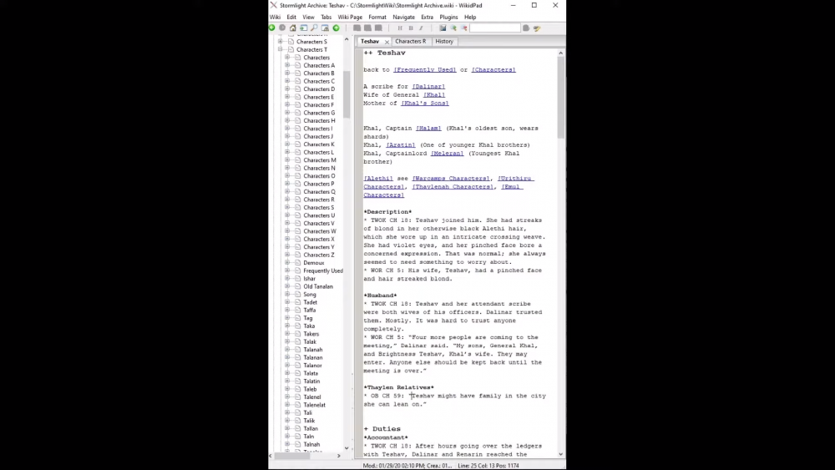Click the pencil edit icon in toolbar
835x470 pixels.
point(537,28)
